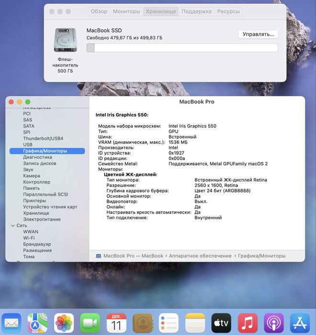The width and height of the screenshot is (316, 335).
Task: Open the Photos app in the Dock
Action: 64,323
